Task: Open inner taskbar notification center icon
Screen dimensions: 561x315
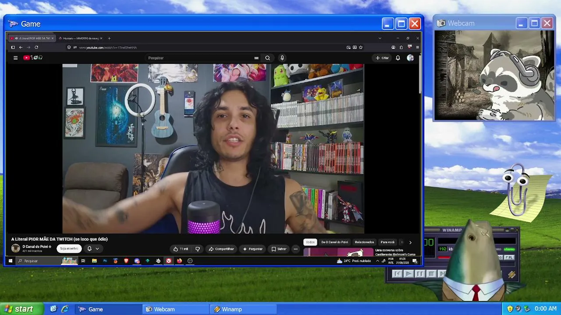Action: point(415,261)
